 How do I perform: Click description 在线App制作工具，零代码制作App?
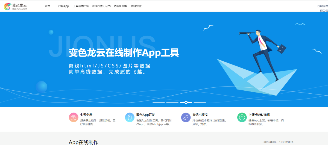point(154,122)
